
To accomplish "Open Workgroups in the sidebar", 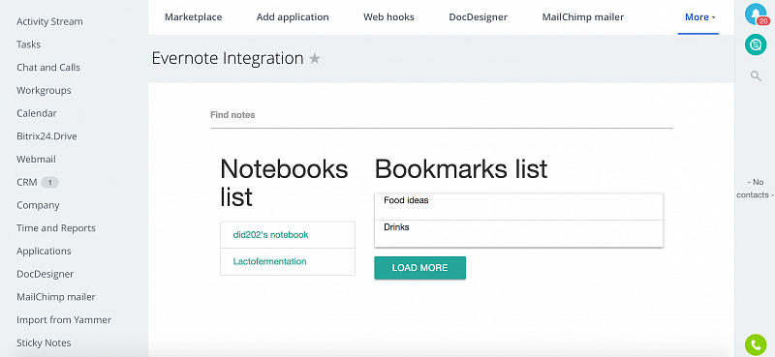I will (44, 90).
